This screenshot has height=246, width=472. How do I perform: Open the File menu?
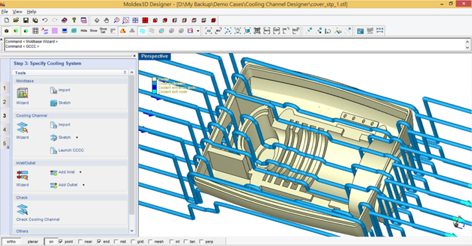(x=5, y=12)
